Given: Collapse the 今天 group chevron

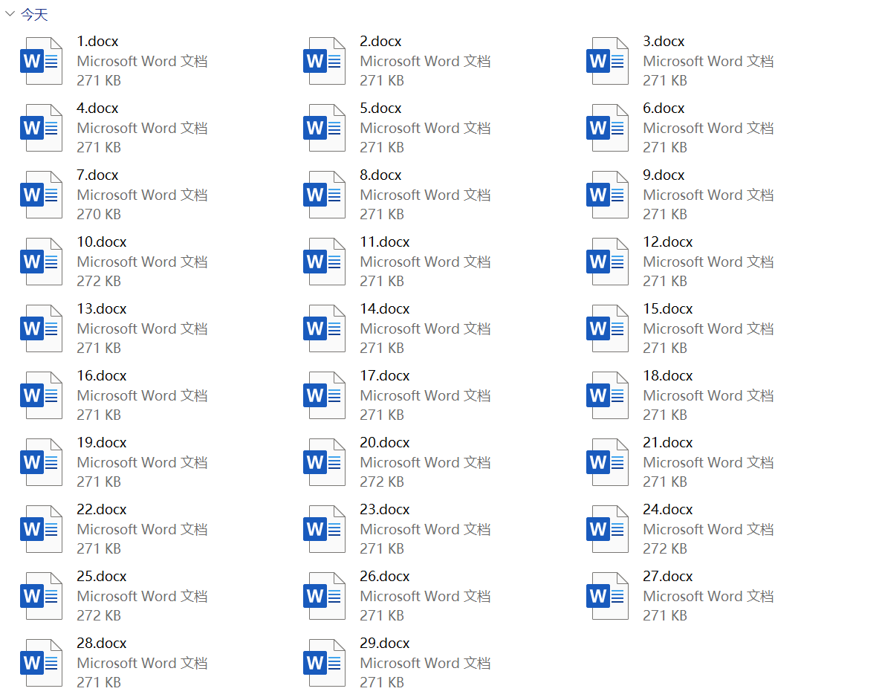Looking at the screenshot, I should coord(10,13).
